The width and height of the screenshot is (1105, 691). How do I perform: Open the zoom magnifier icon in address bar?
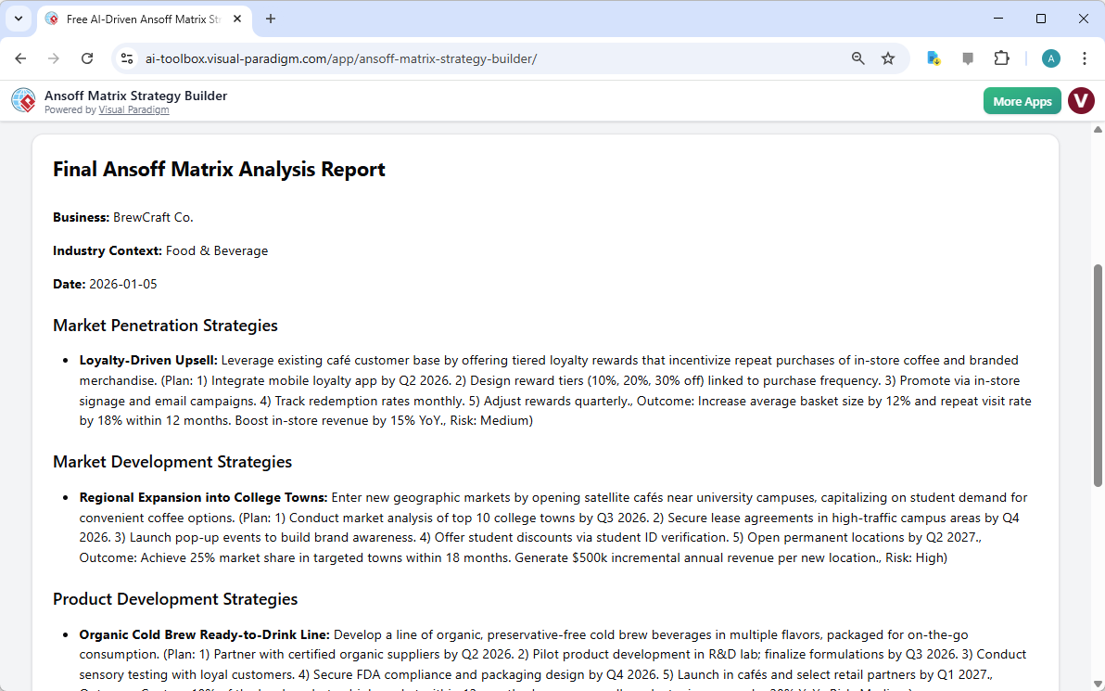click(858, 58)
